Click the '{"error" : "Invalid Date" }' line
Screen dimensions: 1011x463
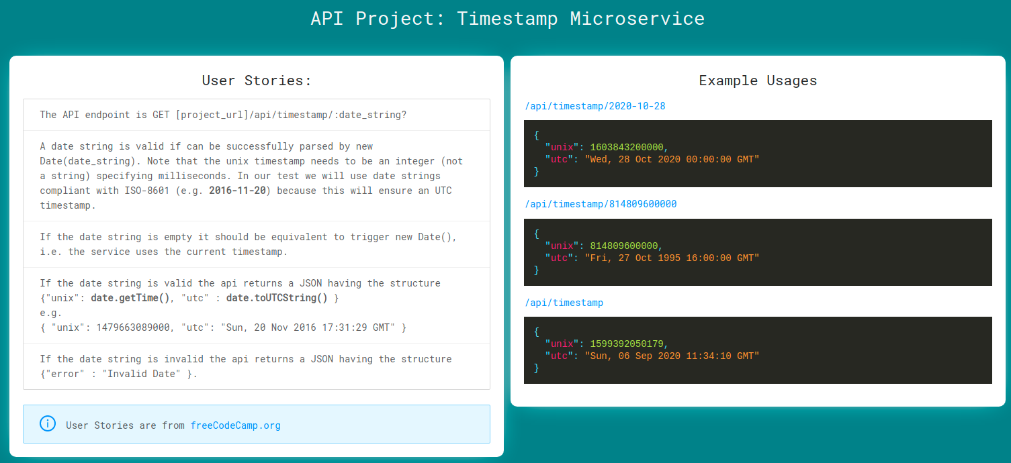point(119,374)
